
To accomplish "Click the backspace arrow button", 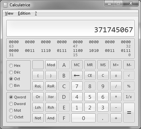I will (x=77, y=75).
